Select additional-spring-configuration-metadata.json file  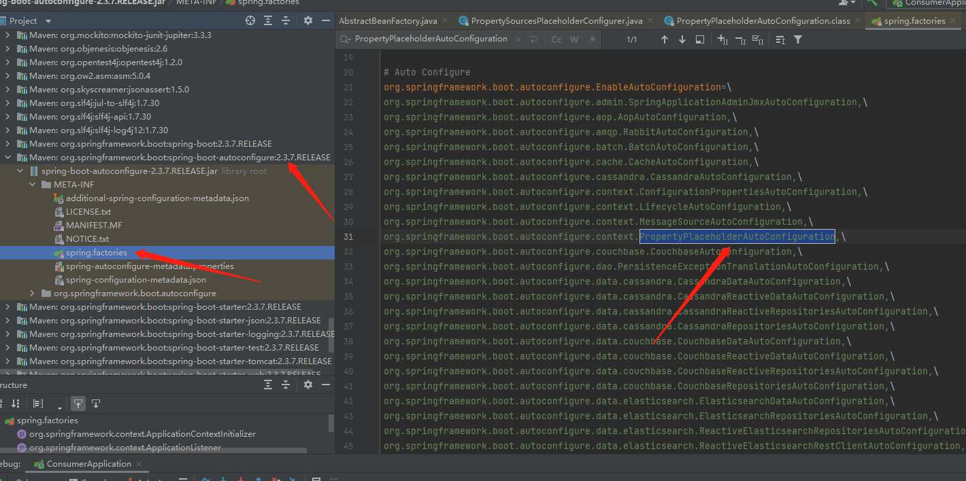point(157,198)
